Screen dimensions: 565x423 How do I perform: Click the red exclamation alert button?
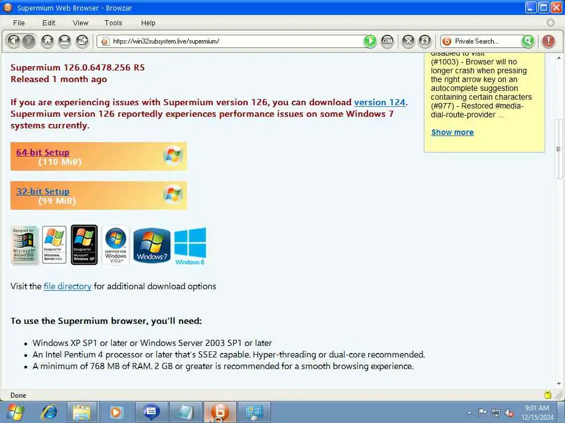coord(548,41)
